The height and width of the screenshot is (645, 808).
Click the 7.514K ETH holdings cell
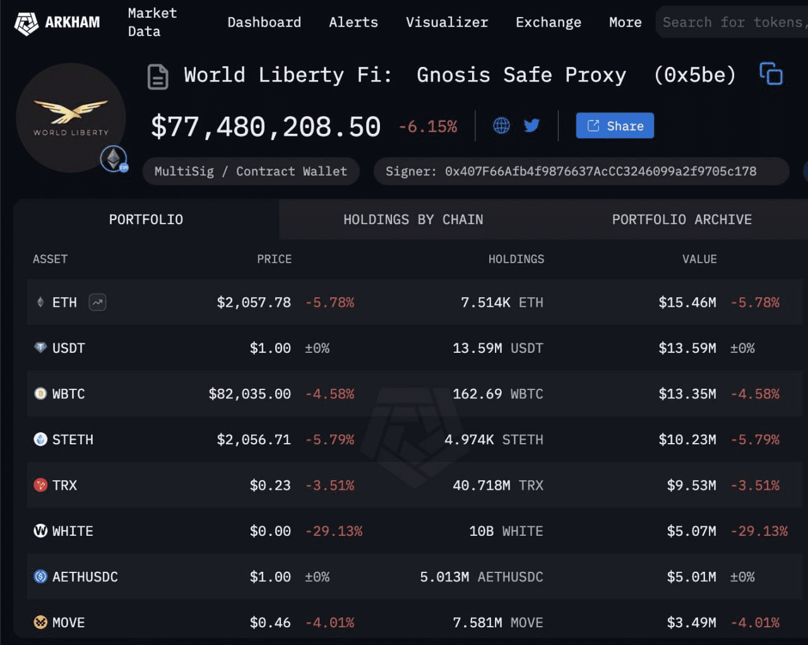pos(502,302)
